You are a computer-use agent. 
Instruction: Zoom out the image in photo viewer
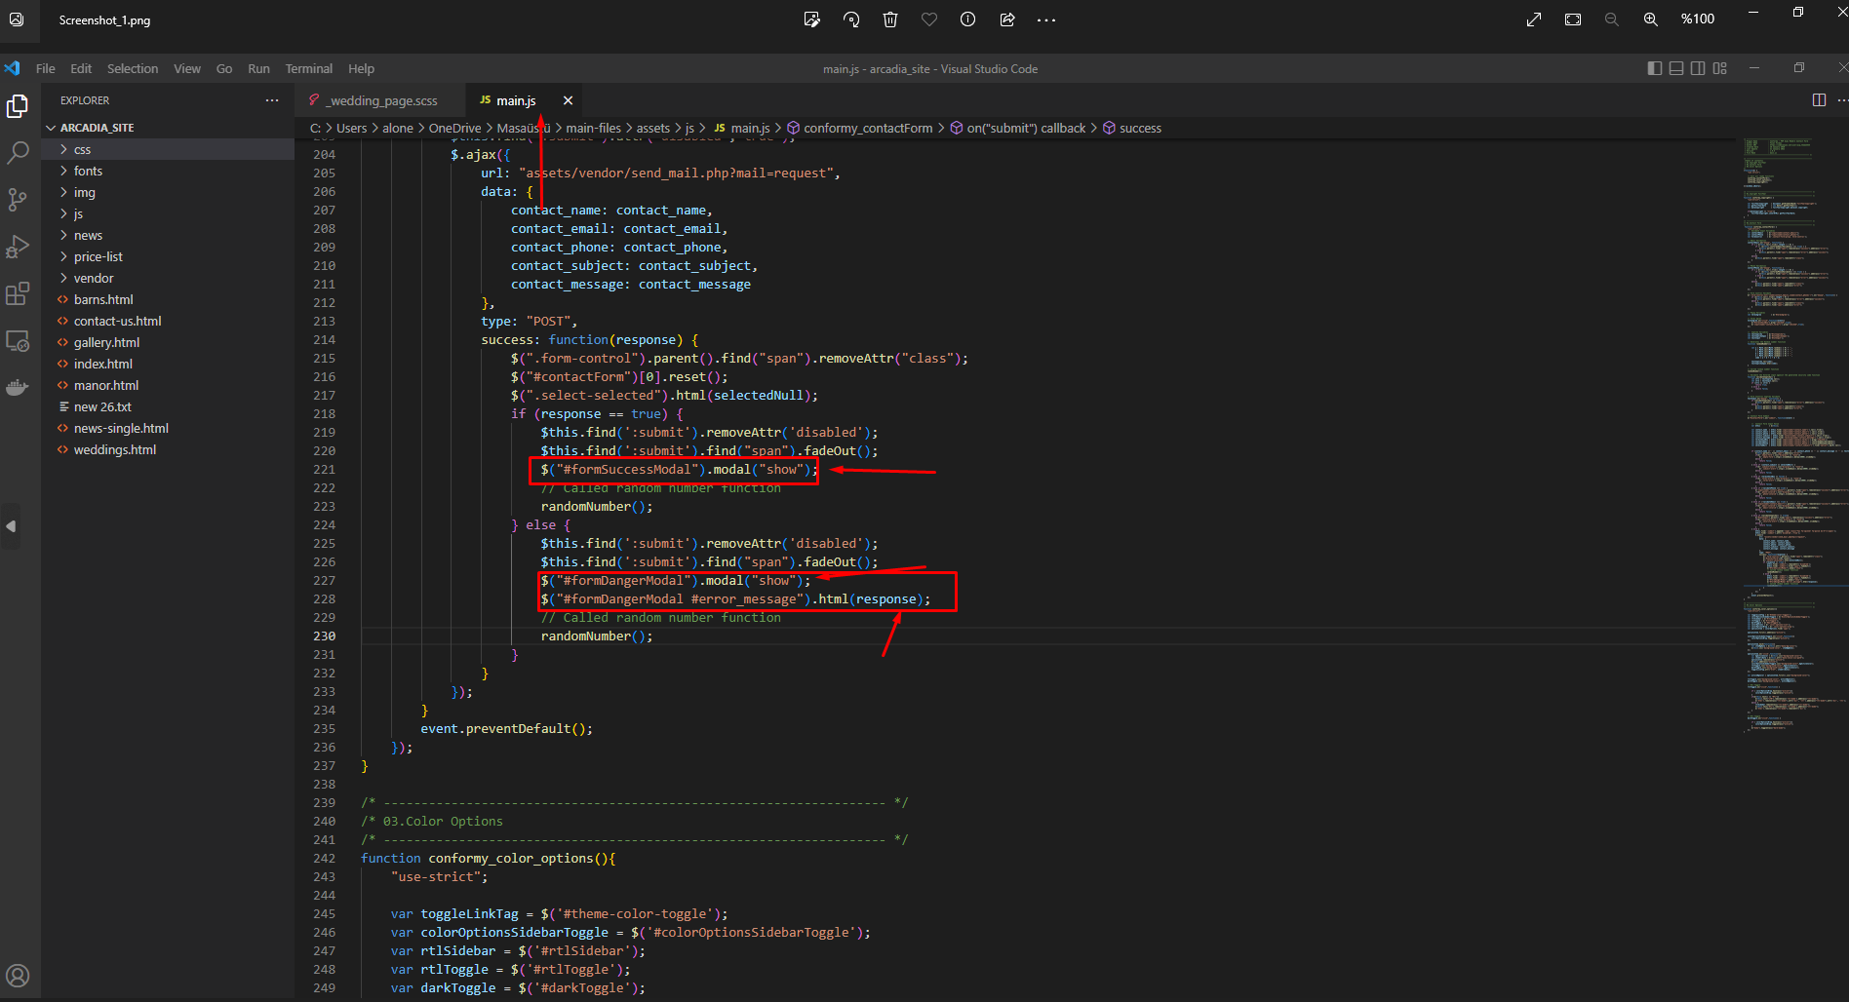click(x=1612, y=19)
